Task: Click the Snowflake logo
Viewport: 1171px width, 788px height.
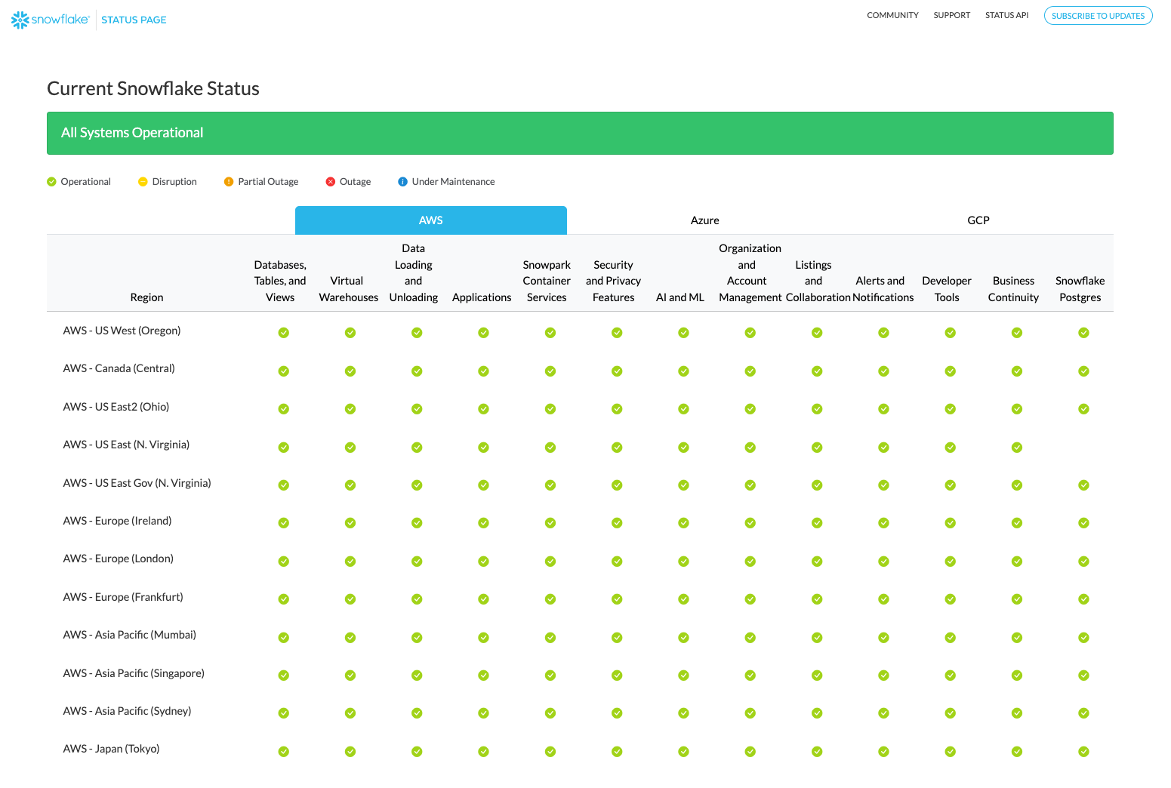Action: point(50,20)
